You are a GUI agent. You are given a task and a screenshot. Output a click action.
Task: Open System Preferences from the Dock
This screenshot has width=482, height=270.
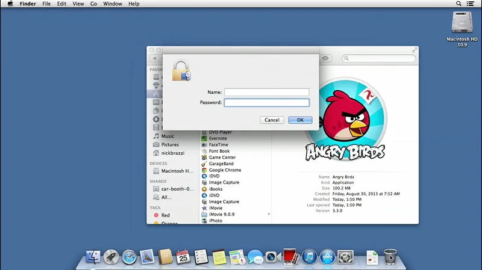click(x=345, y=257)
